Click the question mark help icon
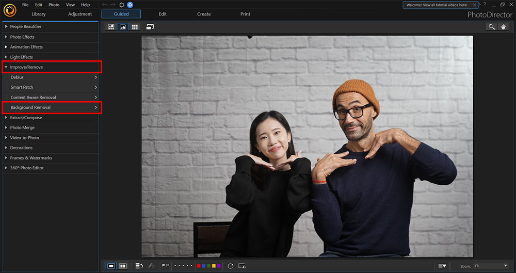This screenshot has height=273, width=516. tap(485, 5)
